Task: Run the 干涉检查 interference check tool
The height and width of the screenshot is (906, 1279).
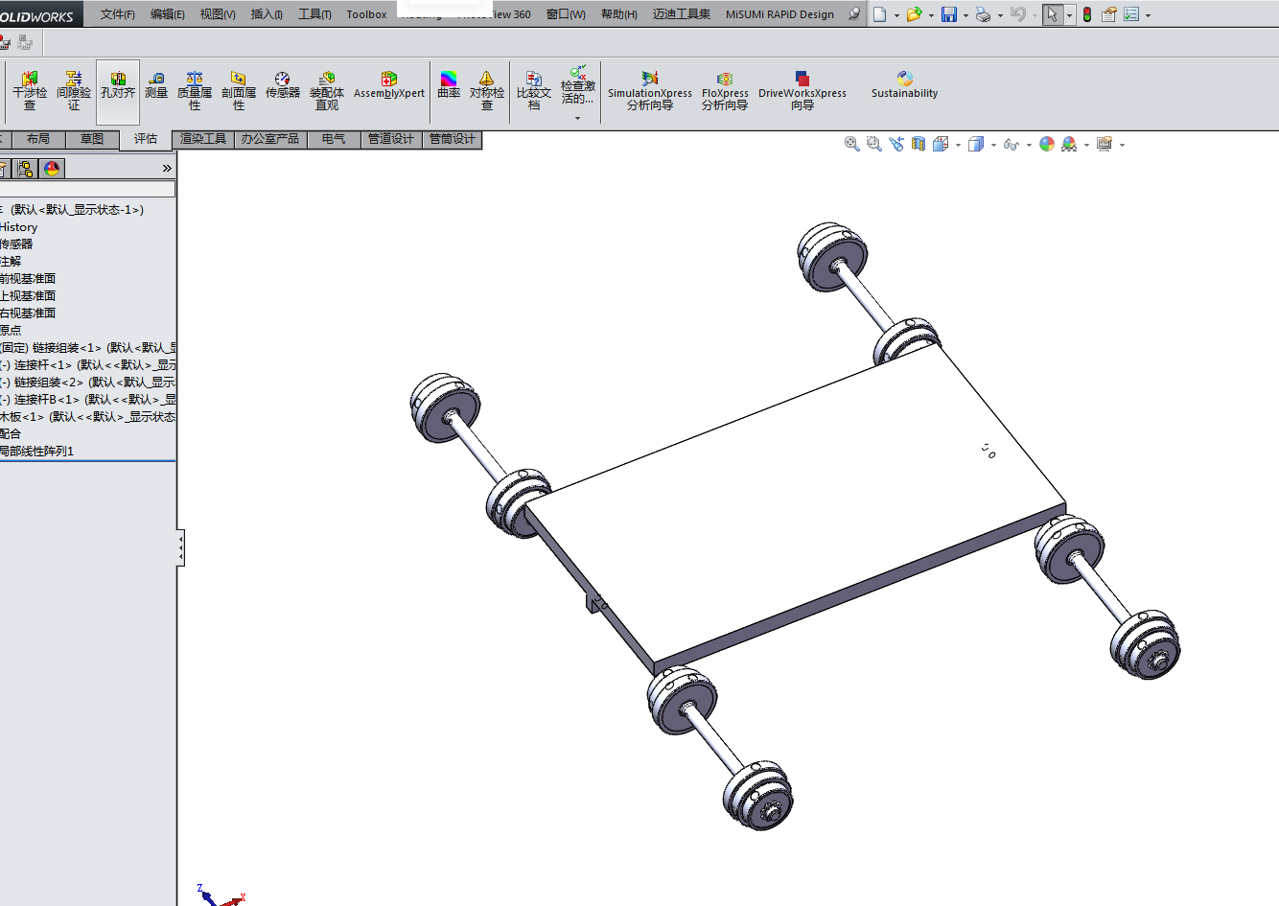Action: (x=30, y=91)
